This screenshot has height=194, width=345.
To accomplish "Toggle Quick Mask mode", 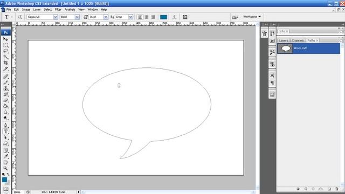I will tap(6, 189).
